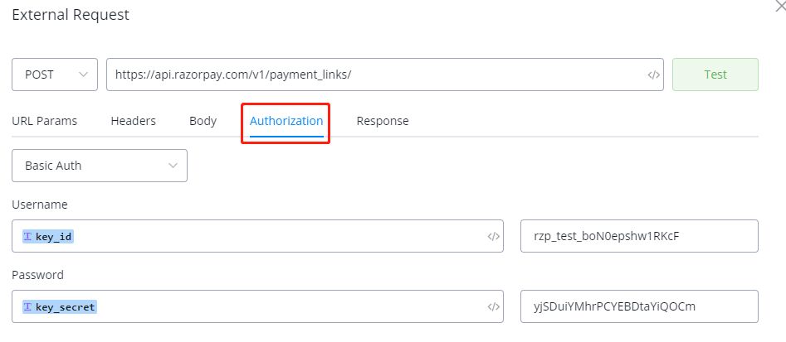This screenshot has width=786, height=342.
Task: Click the key_secret variable chip
Action: pos(60,306)
